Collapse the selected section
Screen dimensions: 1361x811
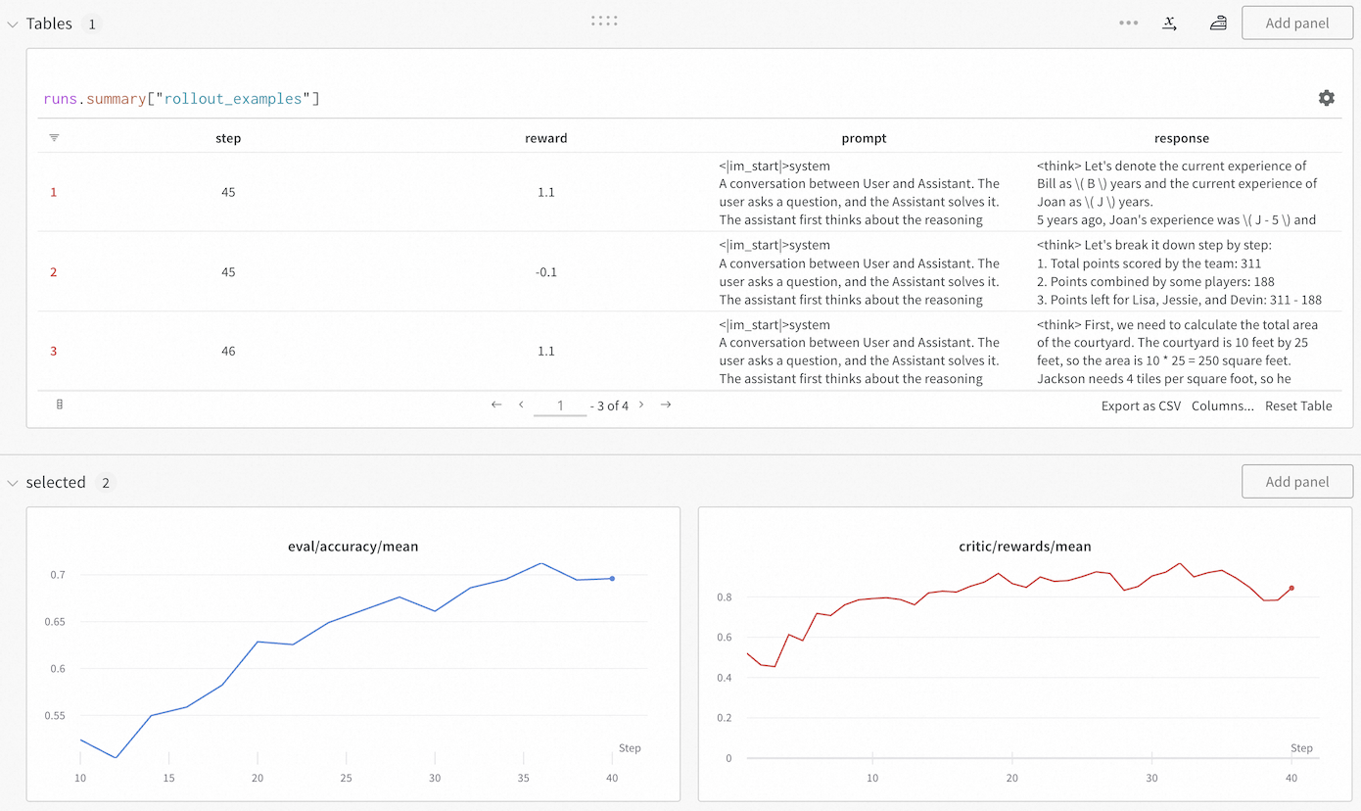(13, 482)
